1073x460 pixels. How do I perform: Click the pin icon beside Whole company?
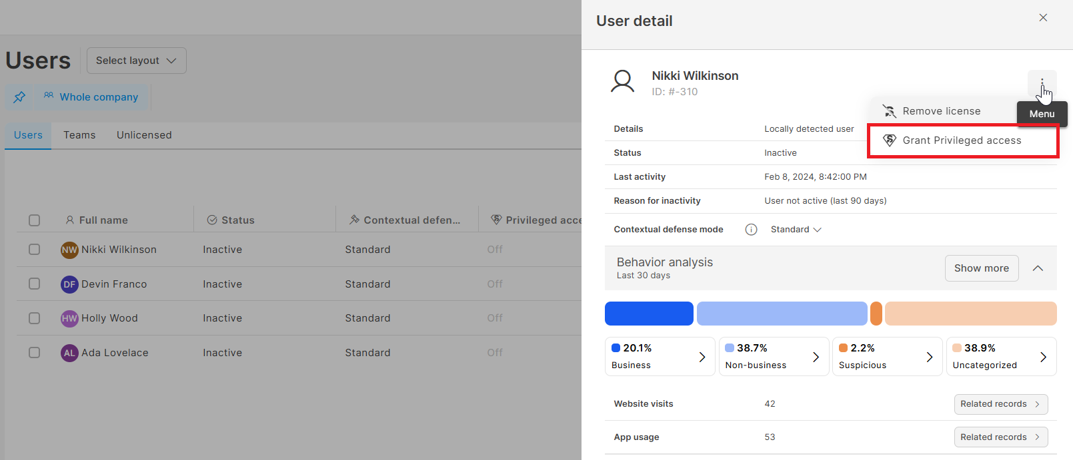[x=19, y=97]
